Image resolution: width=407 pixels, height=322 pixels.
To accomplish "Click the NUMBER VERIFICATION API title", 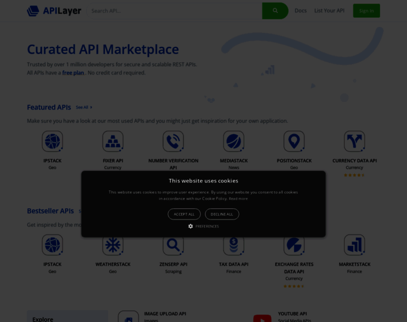I will (x=174, y=164).
